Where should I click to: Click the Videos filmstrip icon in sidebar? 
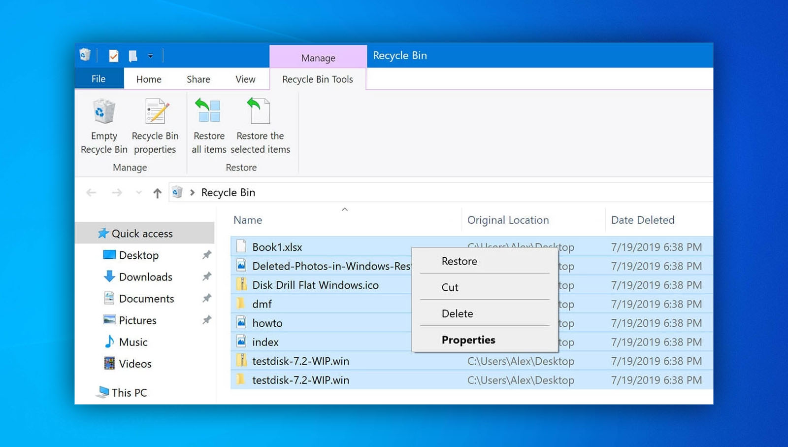tap(109, 363)
